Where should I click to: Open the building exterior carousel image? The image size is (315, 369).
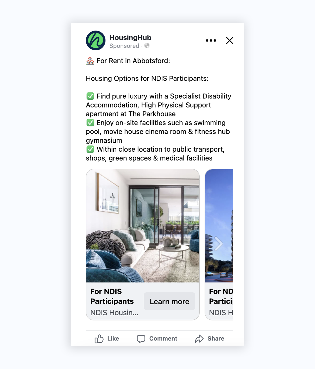click(x=219, y=226)
